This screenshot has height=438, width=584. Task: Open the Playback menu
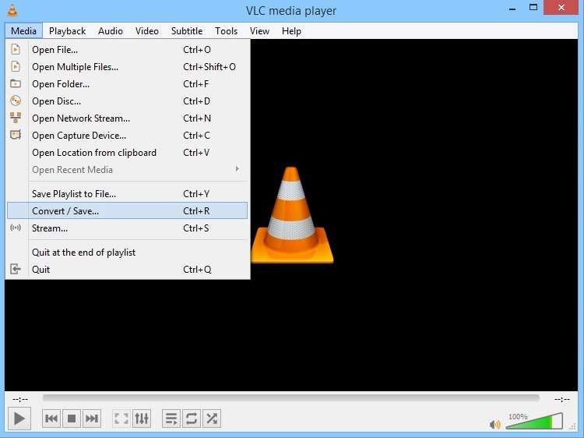click(68, 31)
